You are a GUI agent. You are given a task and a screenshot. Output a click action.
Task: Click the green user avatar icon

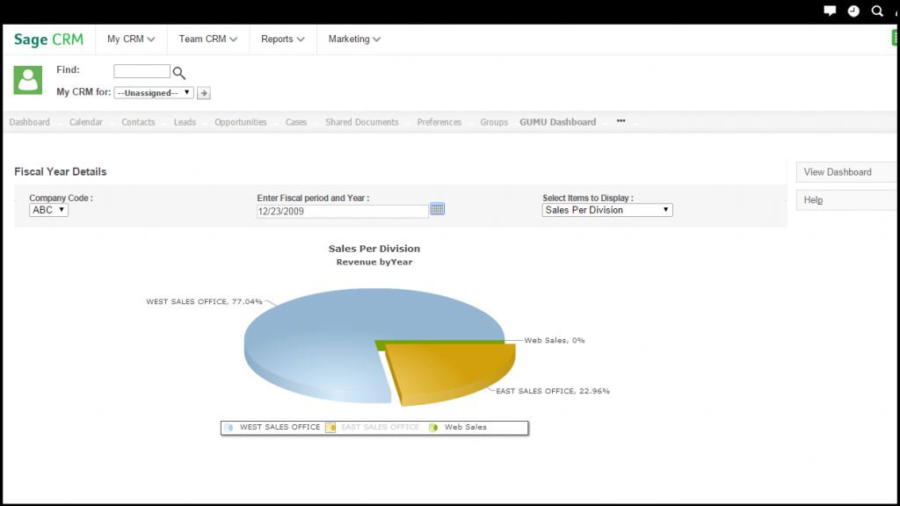[28, 80]
